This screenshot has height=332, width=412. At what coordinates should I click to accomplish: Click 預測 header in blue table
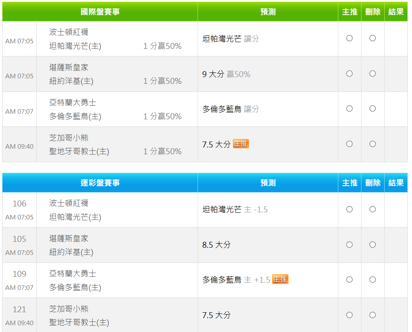[268, 183]
